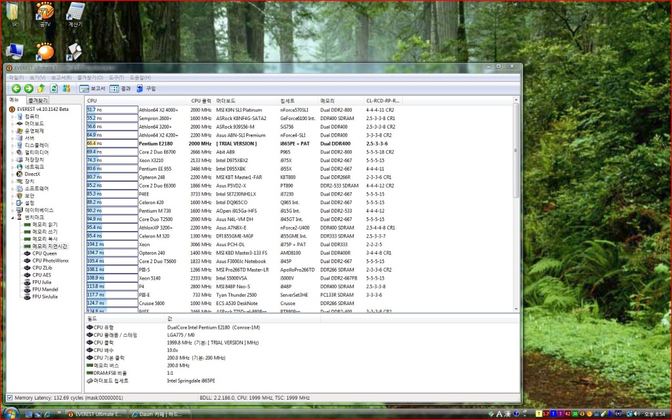Select 메모리 쓰기 benchmark in tree

pyautogui.click(x=41, y=232)
